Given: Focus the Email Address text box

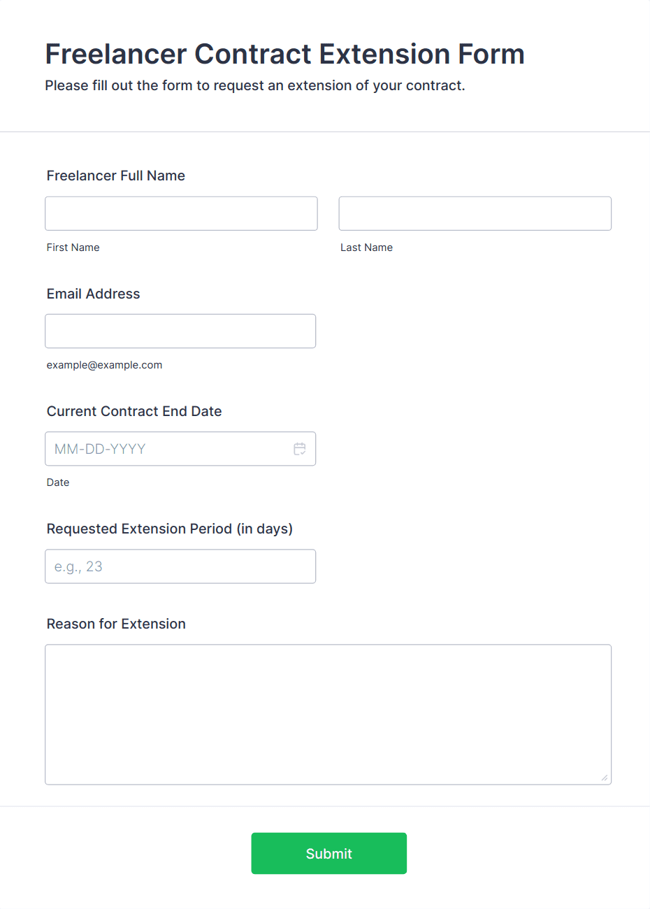Looking at the screenshot, I should (180, 331).
